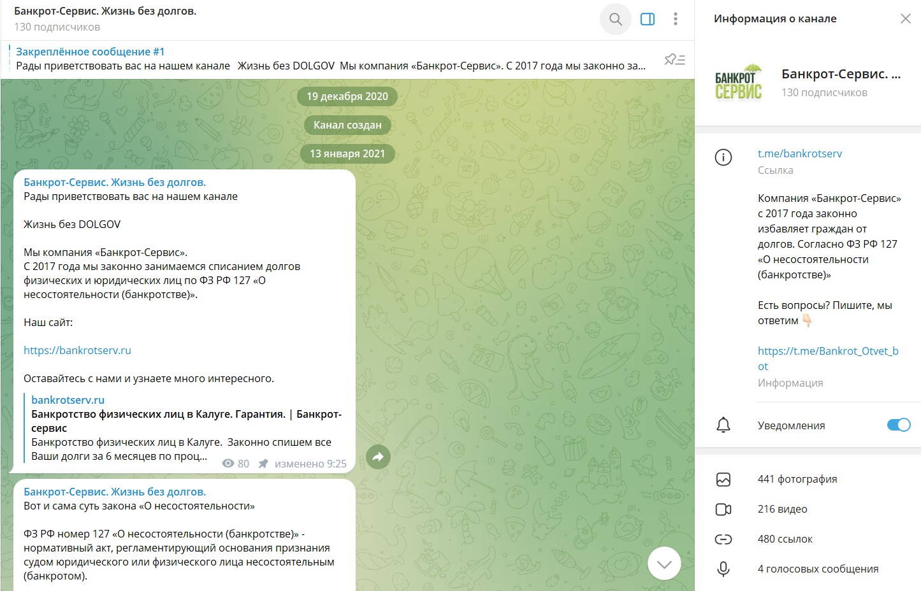Click the Банкрот Сервис channel avatar

pos(739,83)
